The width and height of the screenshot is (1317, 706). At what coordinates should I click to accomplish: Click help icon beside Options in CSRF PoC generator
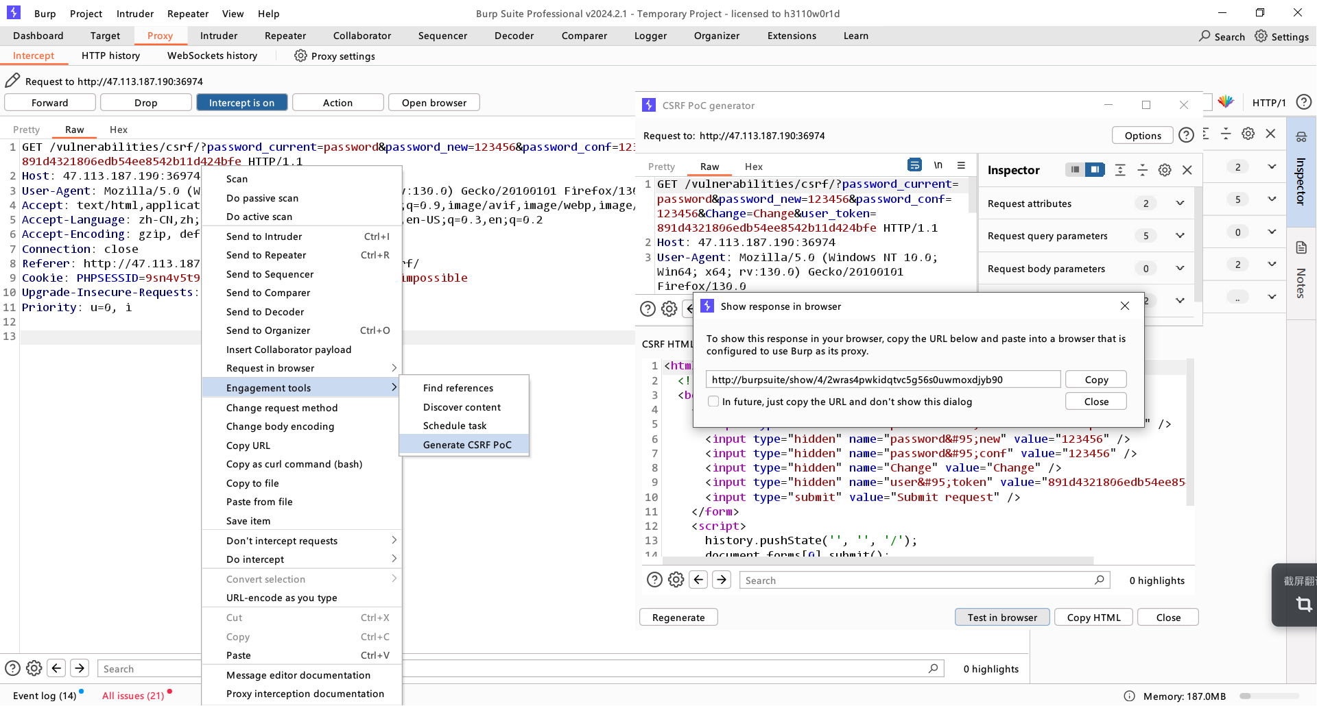tap(1186, 135)
